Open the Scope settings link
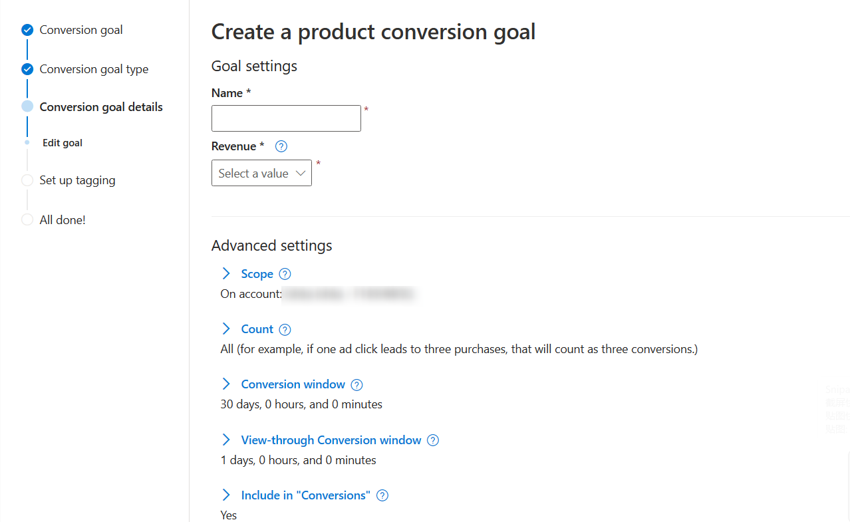 click(257, 274)
